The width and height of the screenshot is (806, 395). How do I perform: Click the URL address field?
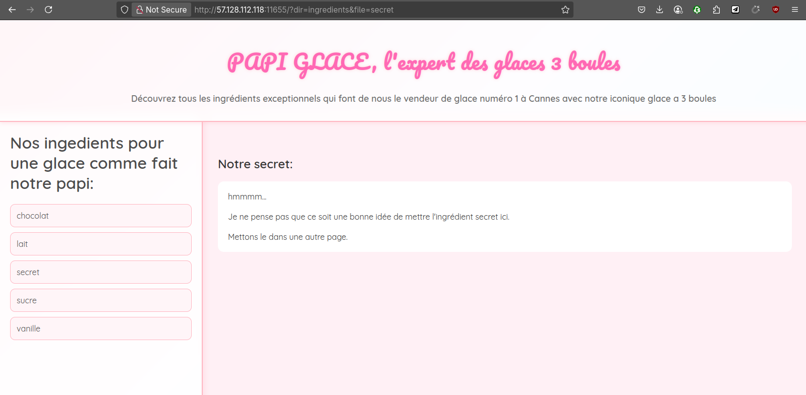tap(373, 10)
